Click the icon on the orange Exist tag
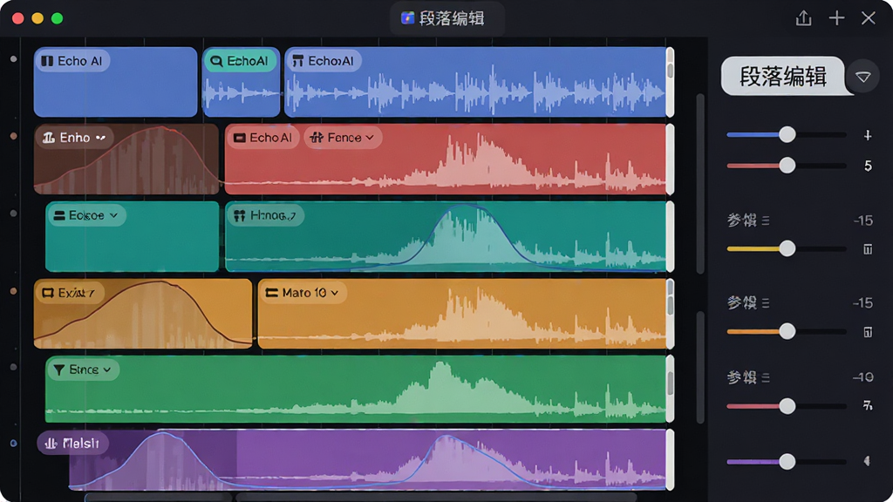Image resolution: width=893 pixels, height=502 pixels. [x=48, y=293]
